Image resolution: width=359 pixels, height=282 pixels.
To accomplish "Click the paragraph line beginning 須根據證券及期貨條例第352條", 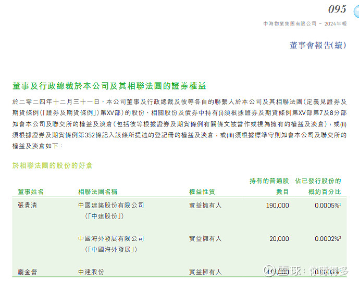I will [x=179, y=135].
